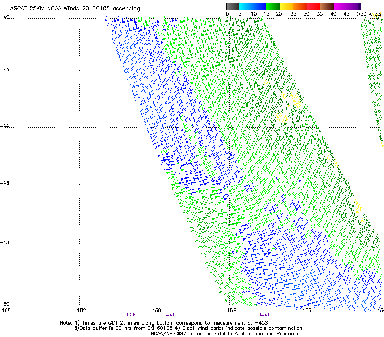384x337 pixels.
Task: Click the 'Times are GMT' note line
Action: pos(164,323)
